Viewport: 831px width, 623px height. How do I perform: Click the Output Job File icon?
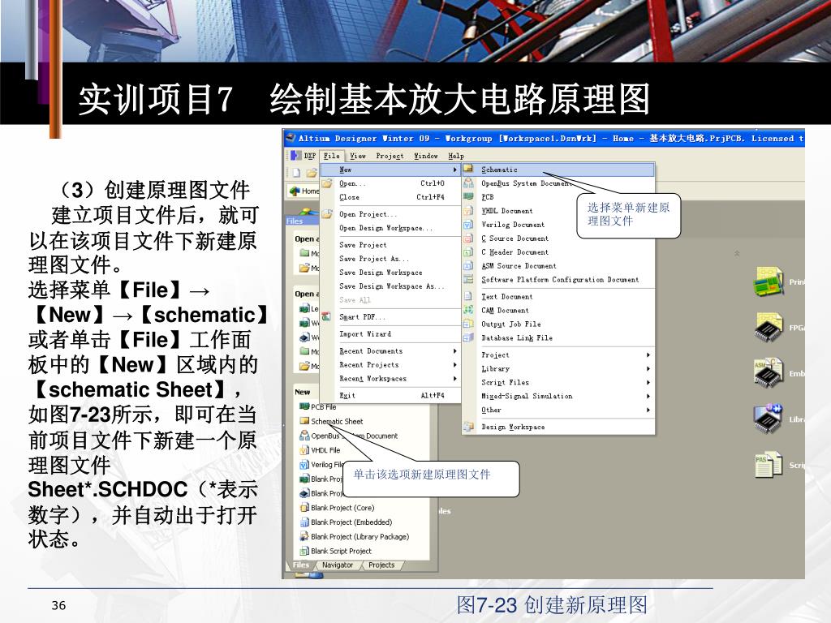(x=468, y=324)
